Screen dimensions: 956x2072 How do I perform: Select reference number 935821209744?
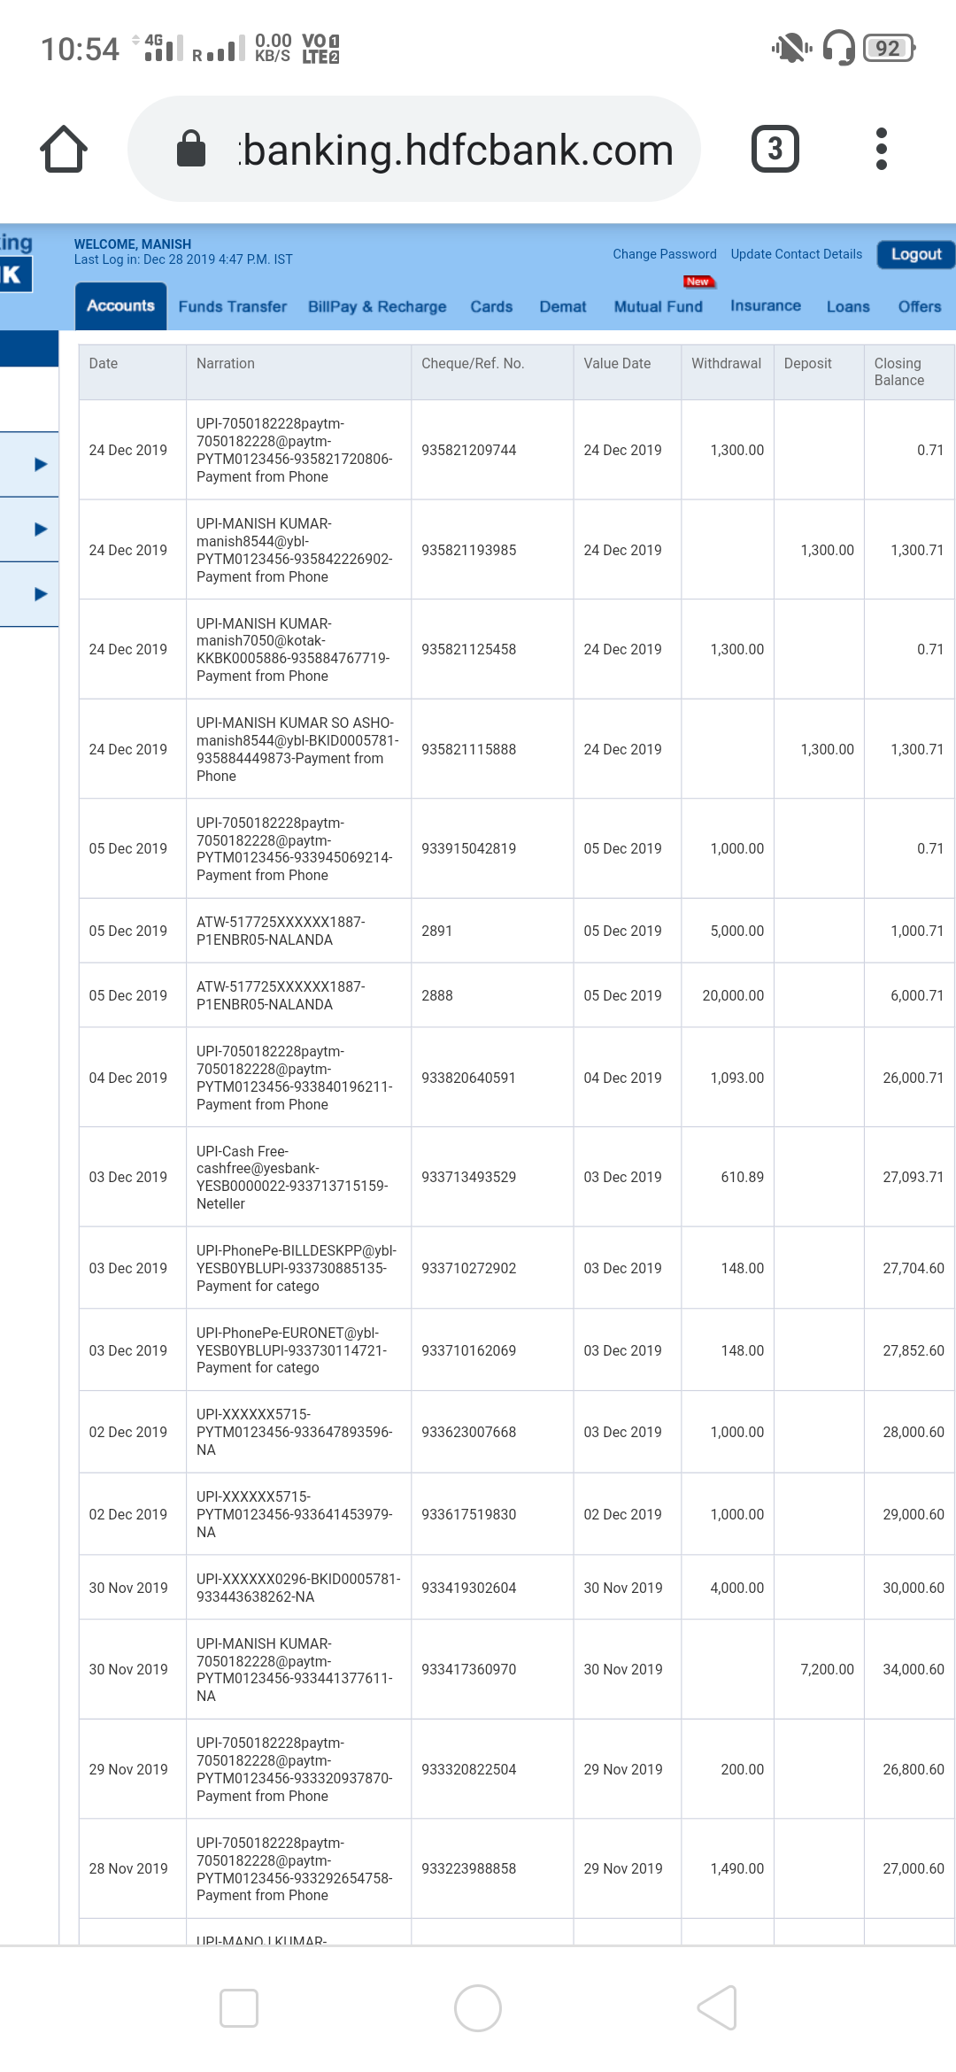469,450
